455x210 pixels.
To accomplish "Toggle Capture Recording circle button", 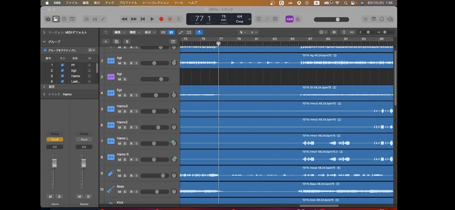I will [x=170, y=19].
